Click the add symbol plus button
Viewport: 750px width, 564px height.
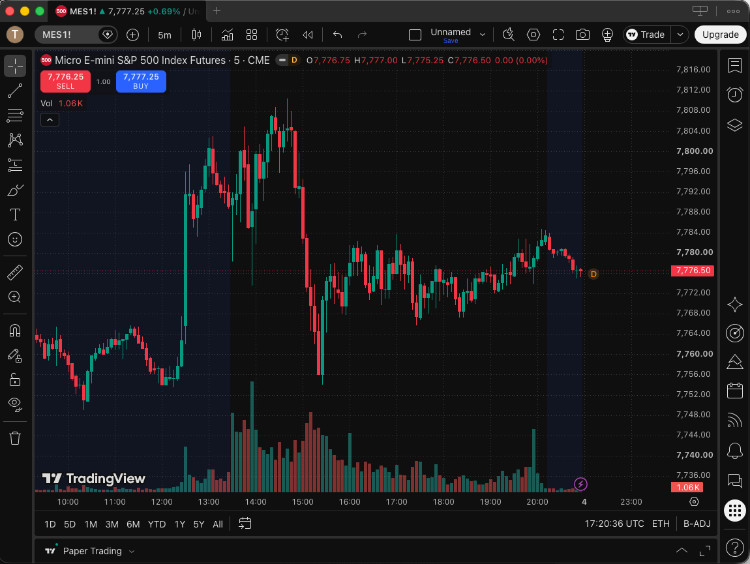132,35
